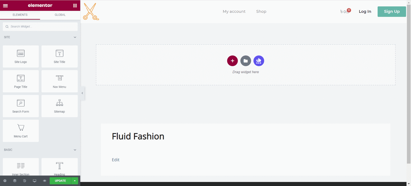The image size is (411, 186).
Task: Click the green UPDATE button
Action: pos(60,181)
